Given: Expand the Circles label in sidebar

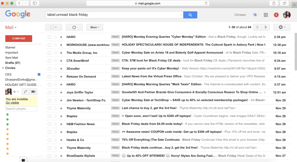Looking at the screenshot, I should 3,68.
